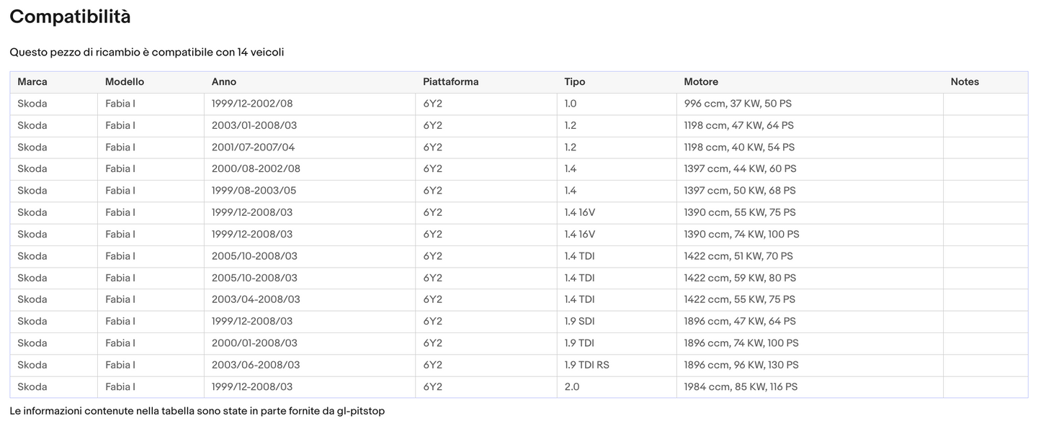Viewport: 1041px width, 426px height.
Task: Click the Marca column header
Action: [x=32, y=82]
